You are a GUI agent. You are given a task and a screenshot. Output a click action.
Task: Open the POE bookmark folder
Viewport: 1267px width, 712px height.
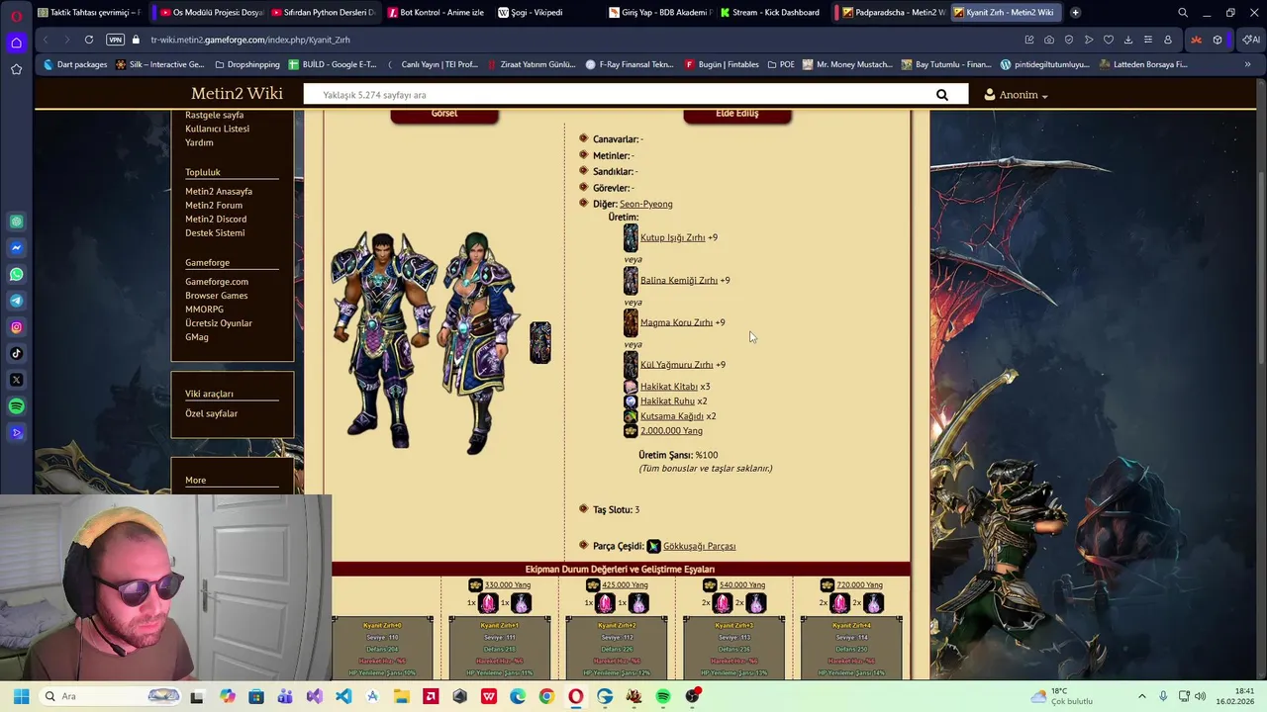[781, 64]
